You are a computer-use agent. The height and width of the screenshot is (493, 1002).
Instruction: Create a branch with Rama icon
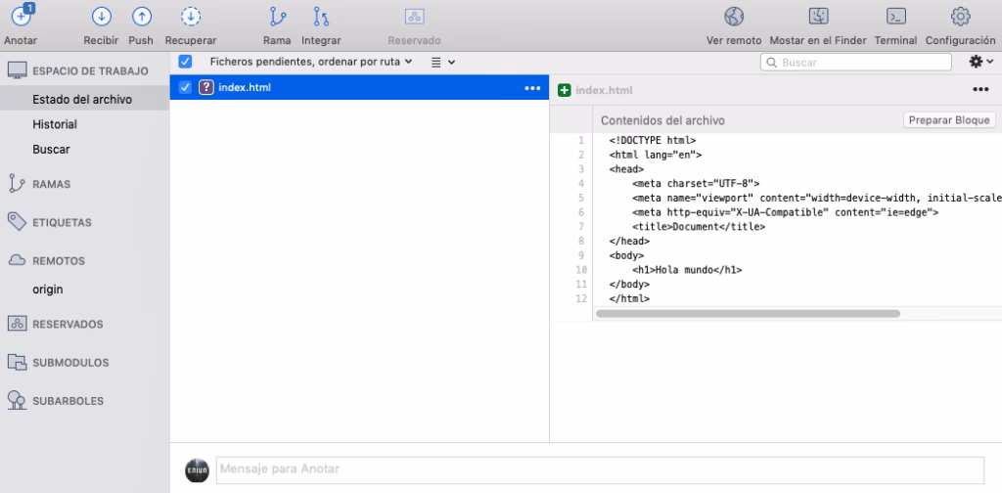click(x=277, y=17)
